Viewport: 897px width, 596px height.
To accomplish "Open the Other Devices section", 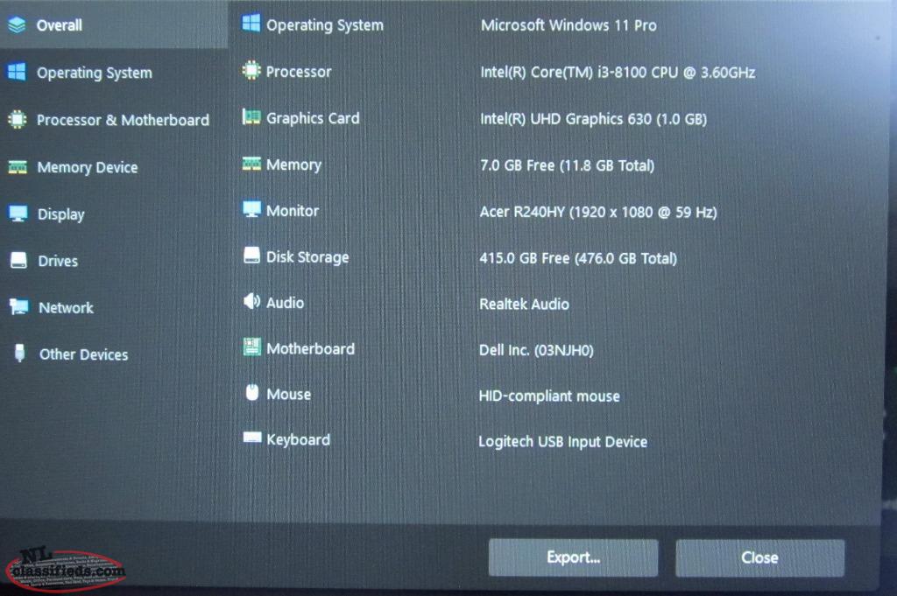I will [x=114, y=354].
